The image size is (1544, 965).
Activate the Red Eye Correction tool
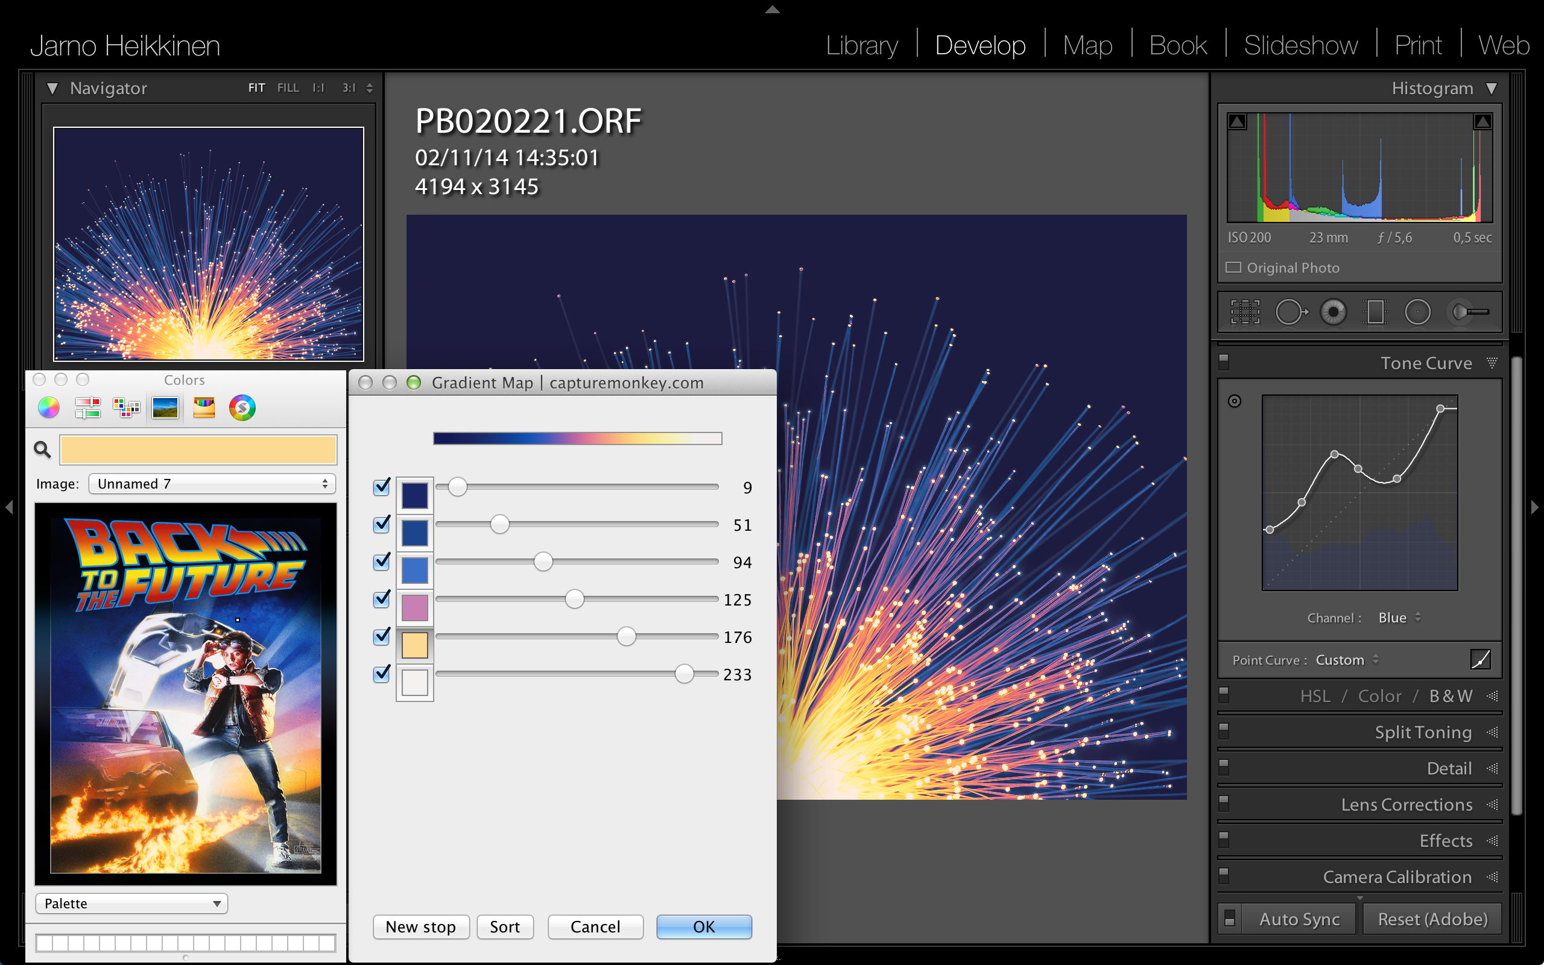pos(1333,312)
